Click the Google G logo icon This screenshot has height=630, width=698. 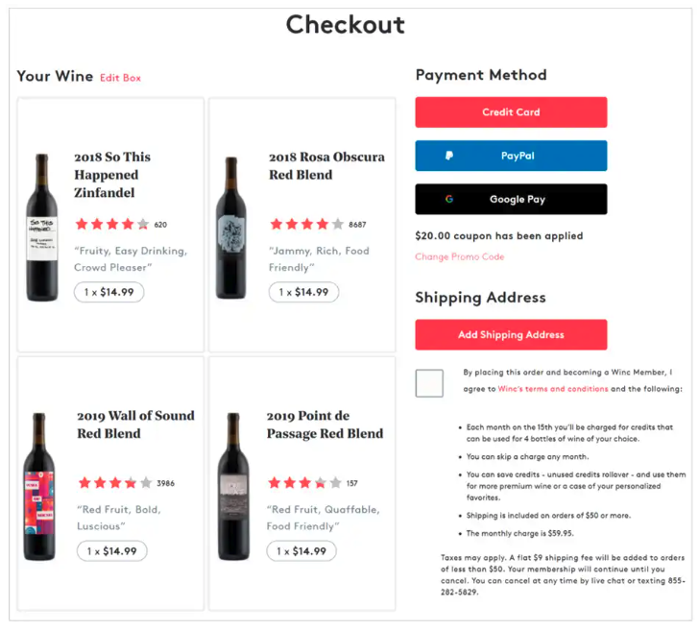449,200
